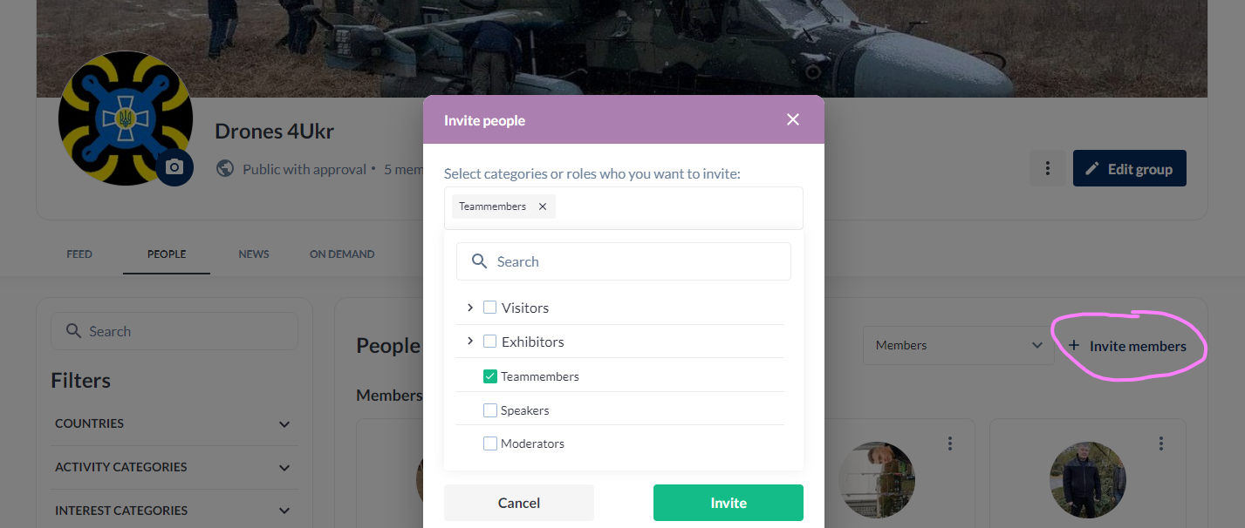This screenshot has height=528, width=1245.
Task: Remove the Teammembers chip with X
Action: tap(543, 206)
